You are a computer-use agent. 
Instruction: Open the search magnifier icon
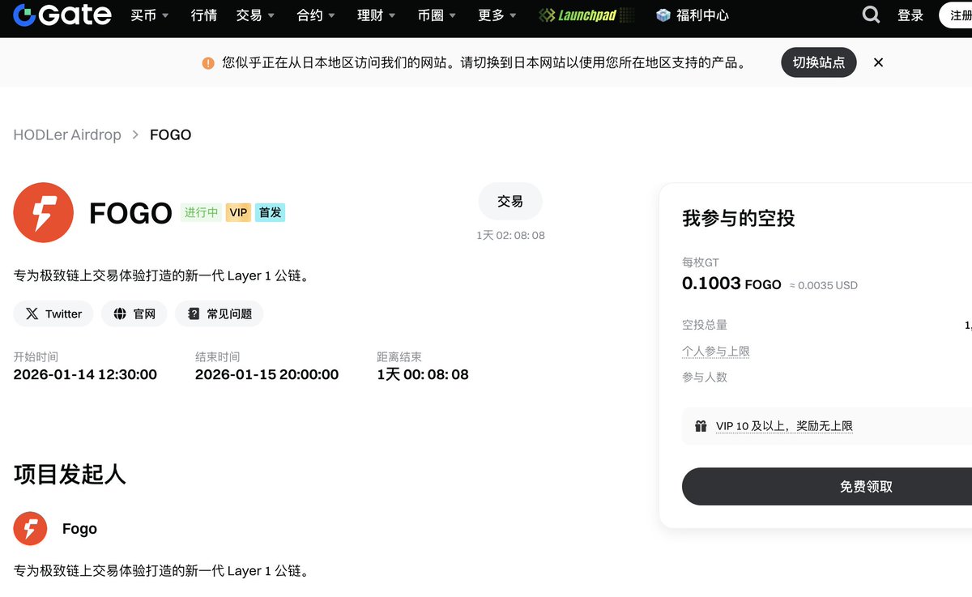coord(871,15)
